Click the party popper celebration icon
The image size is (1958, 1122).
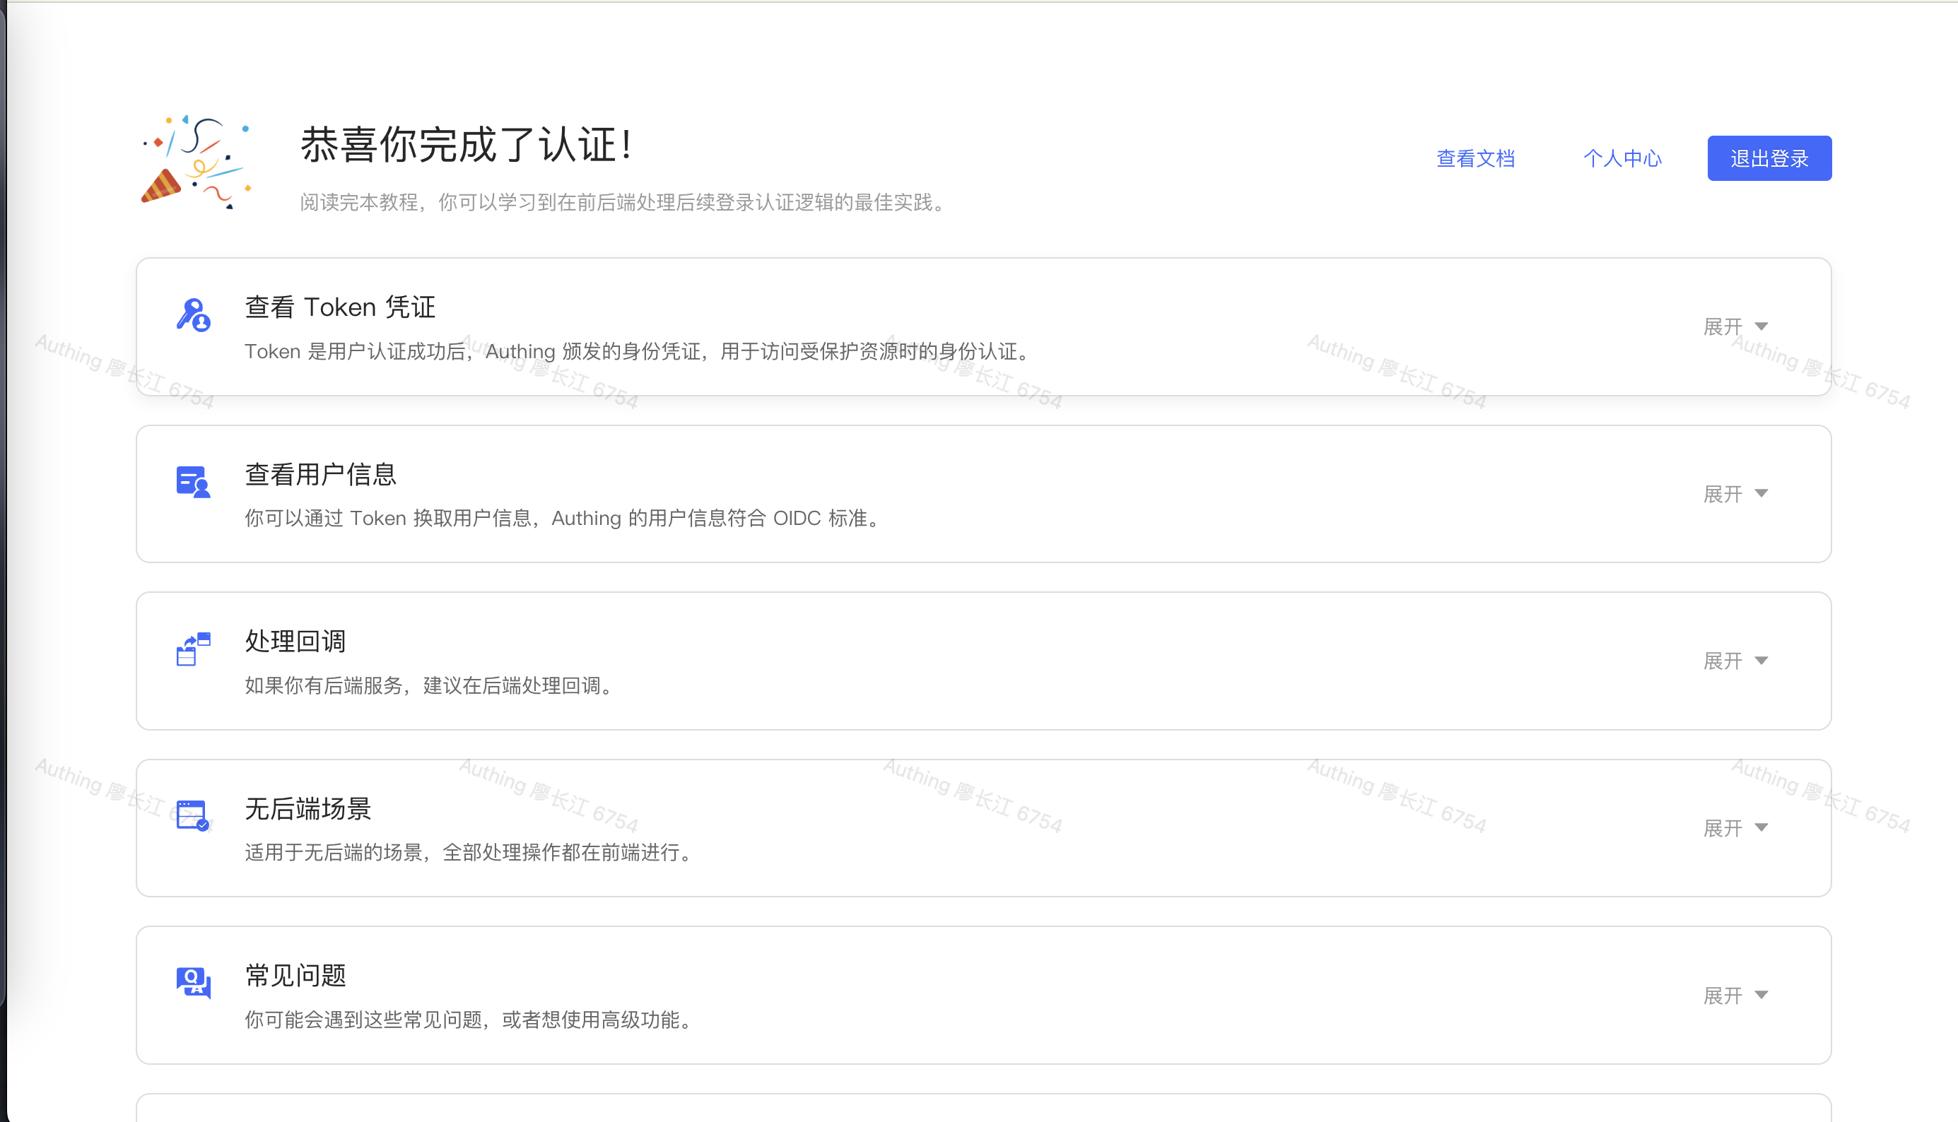pyautogui.click(x=197, y=163)
